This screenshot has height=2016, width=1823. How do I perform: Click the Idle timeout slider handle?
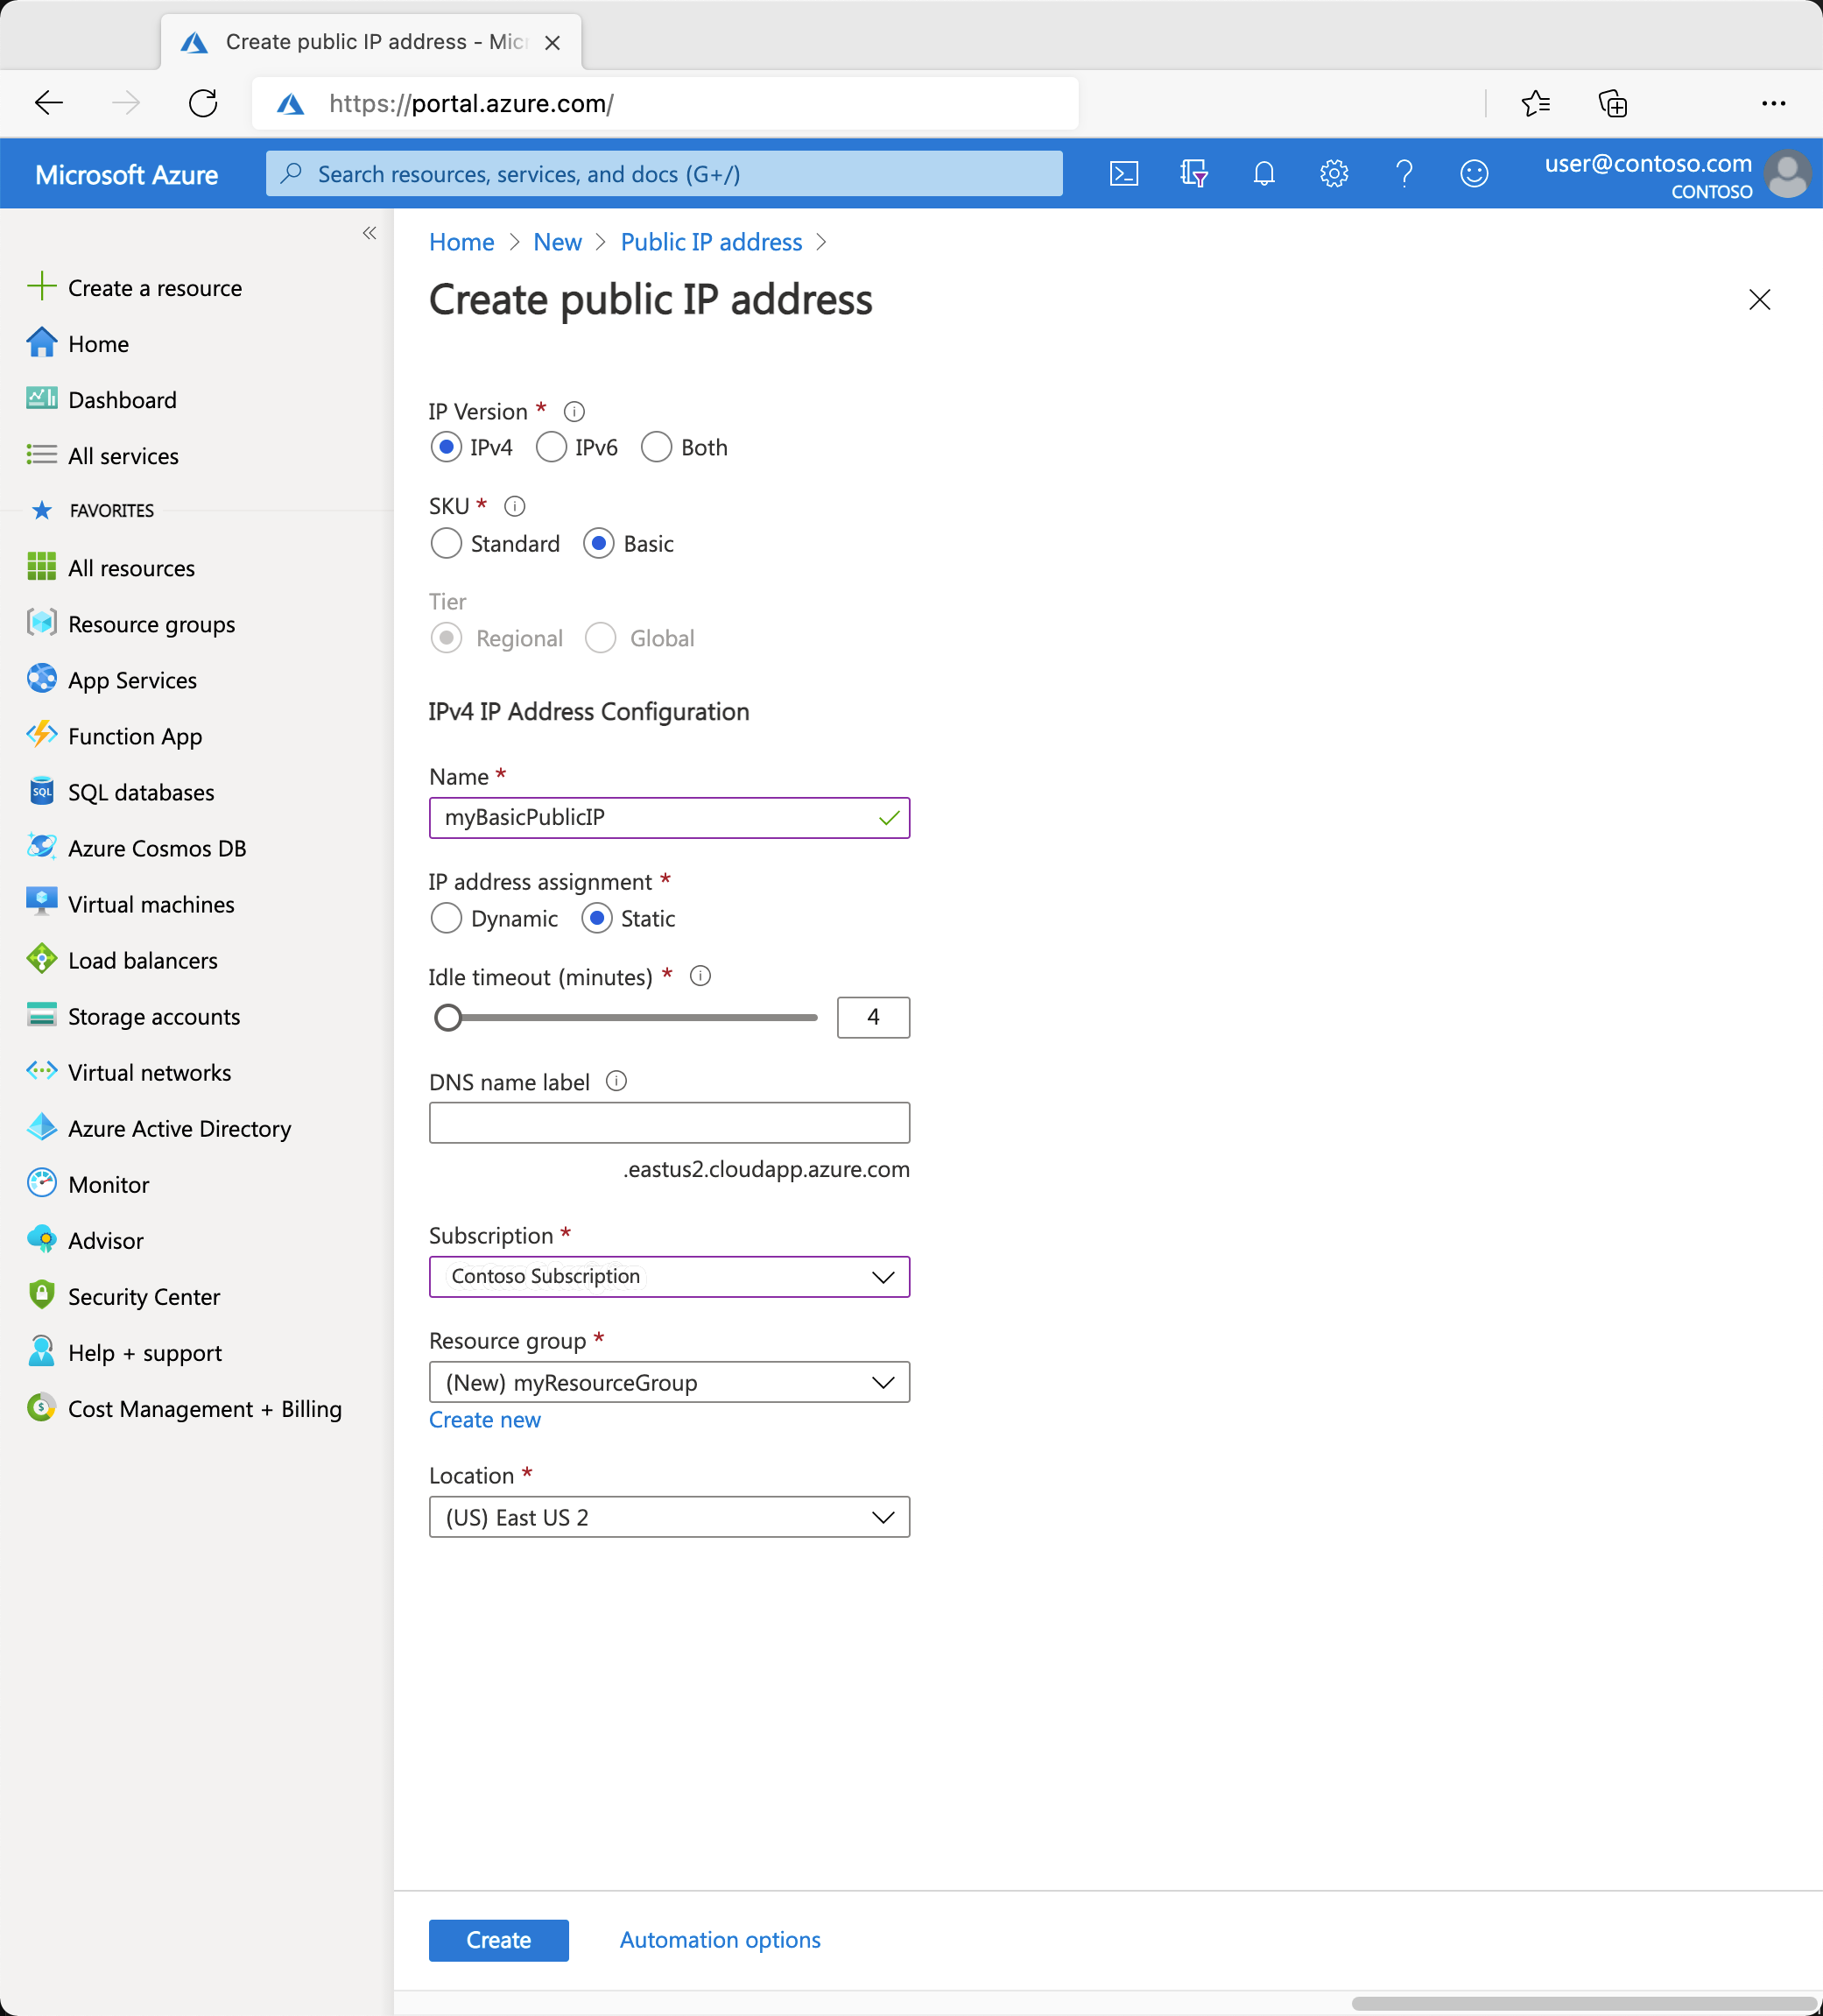pos(448,1017)
